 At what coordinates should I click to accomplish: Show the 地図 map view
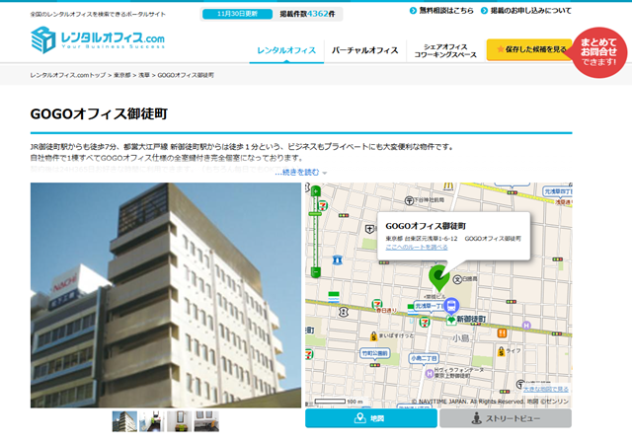coord(370,418)
